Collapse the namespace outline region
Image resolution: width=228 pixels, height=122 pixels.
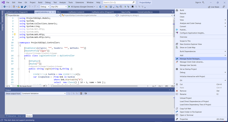(18, 43)
